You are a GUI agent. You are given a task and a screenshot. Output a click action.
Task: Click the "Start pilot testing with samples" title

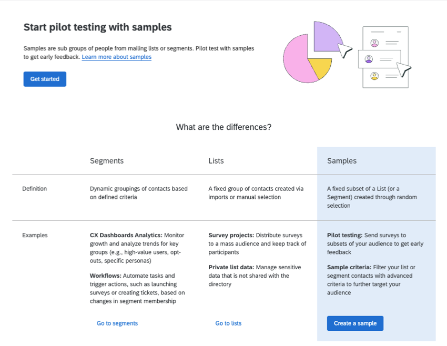pos(97,27)
